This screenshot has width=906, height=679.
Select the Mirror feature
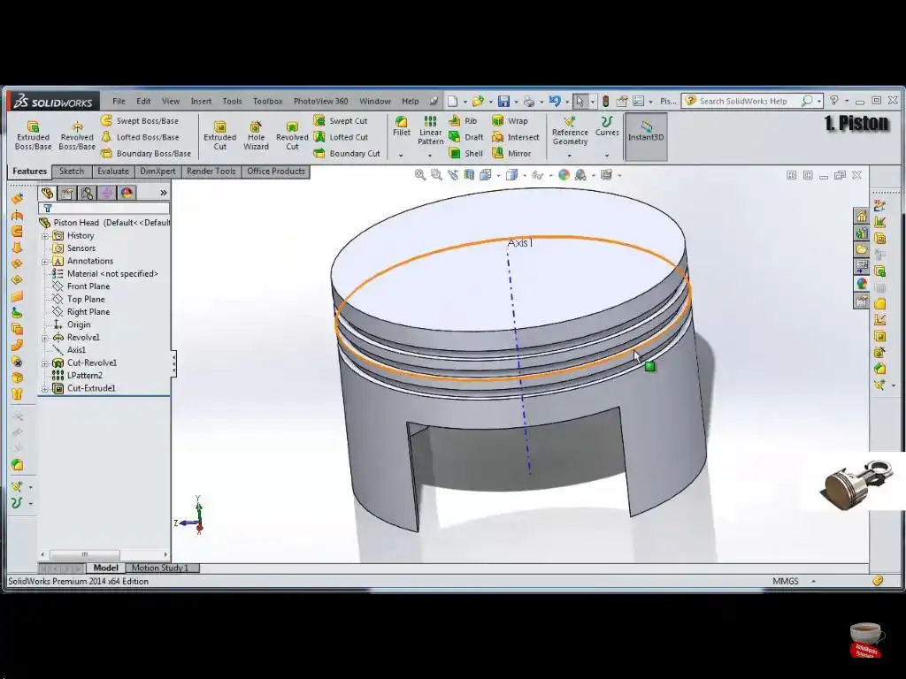coord(511,153)
